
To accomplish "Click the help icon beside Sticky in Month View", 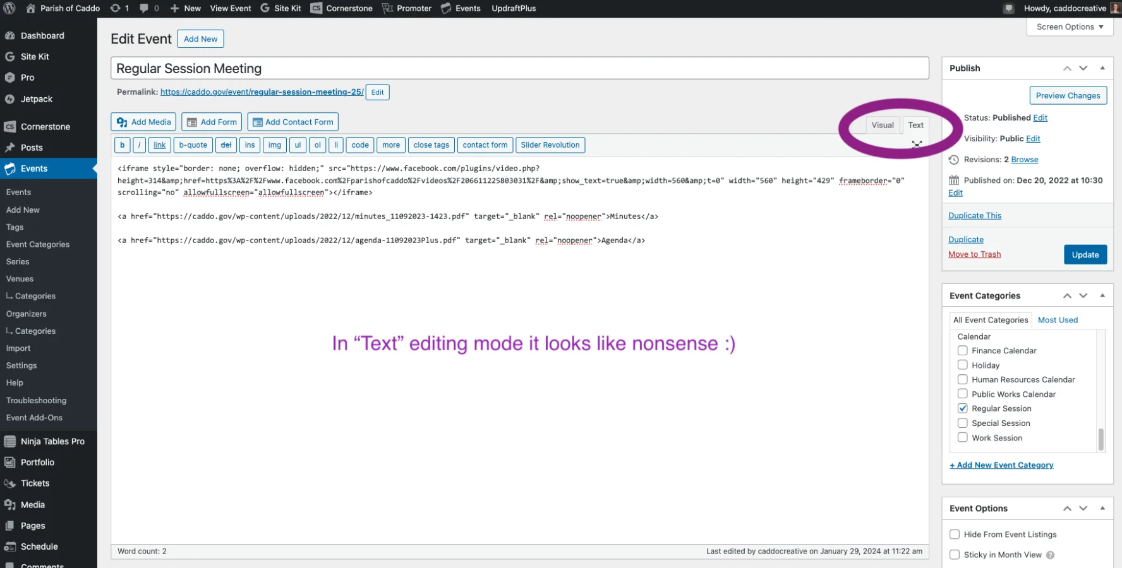I will [x=1050, y=555].
